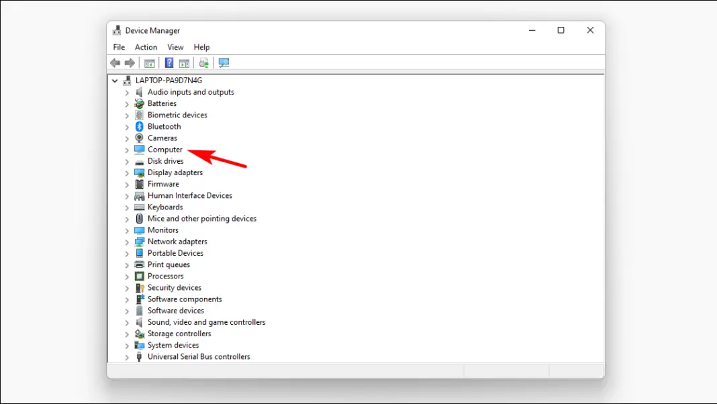Screen dimensions: 717x404
Task: Click the show console tree toolbar icon
Action: tap(149, 62)
